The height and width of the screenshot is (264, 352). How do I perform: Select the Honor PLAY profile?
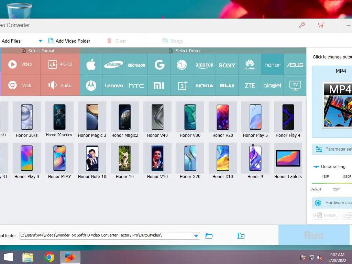(59, 161)
